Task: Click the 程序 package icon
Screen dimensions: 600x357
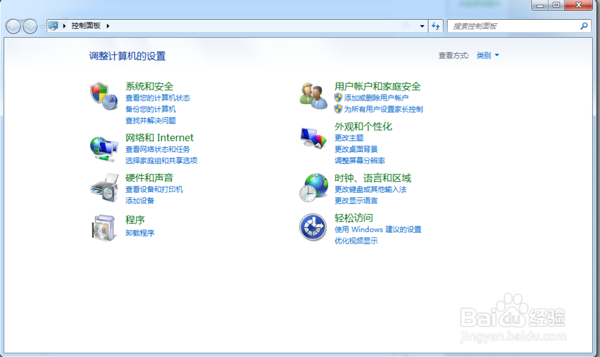Action: (x=103, y=227)
